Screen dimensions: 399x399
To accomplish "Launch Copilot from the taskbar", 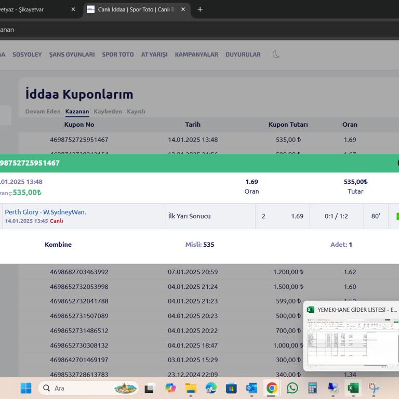I will [170, 388].
